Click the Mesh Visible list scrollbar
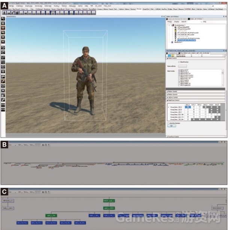230x230 pixels. (223, 78)
